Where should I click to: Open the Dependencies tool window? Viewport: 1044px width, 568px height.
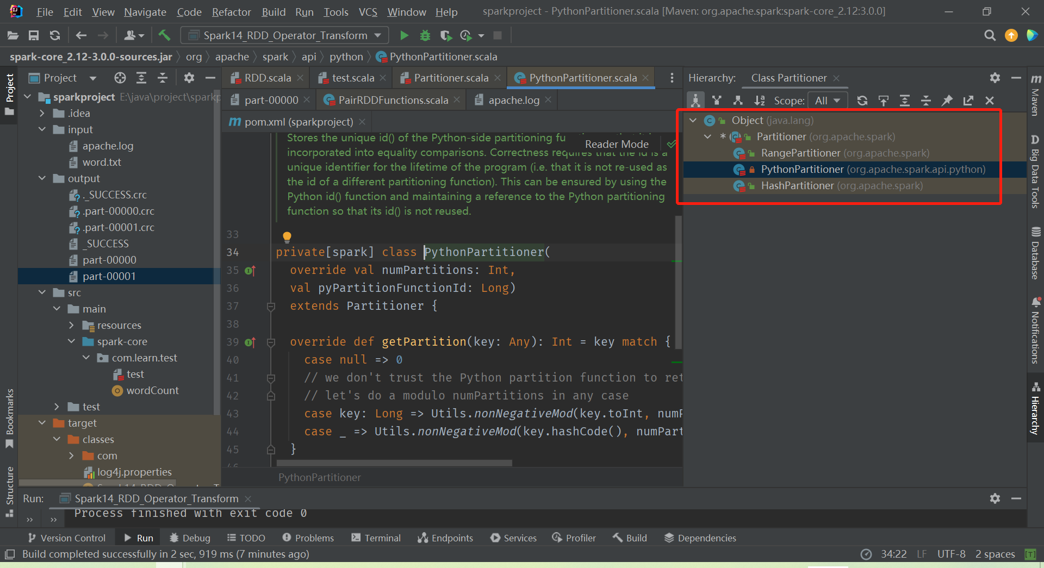700,538
